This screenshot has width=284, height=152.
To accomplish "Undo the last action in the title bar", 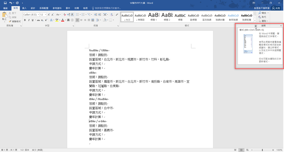I will tap(11, 3).
